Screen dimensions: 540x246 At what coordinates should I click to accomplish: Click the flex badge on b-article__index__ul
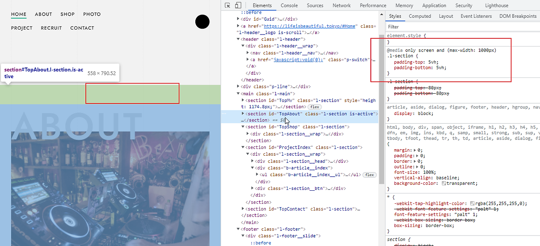click(370, 175)
